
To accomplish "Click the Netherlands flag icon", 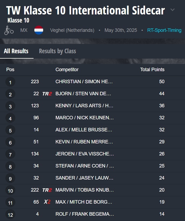I will (39, 30).
